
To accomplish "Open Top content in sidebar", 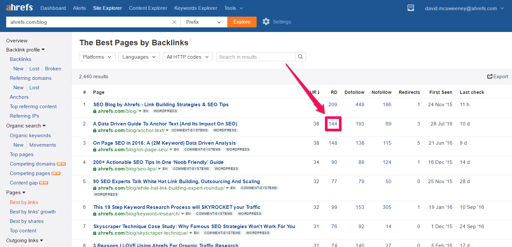I will pos(23,231).
